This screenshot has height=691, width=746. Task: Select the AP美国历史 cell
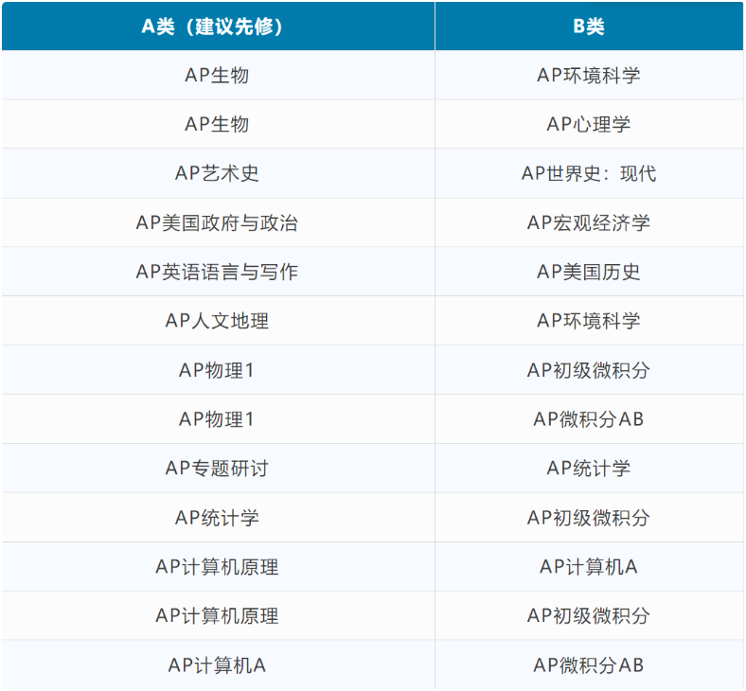pos(589,272)
